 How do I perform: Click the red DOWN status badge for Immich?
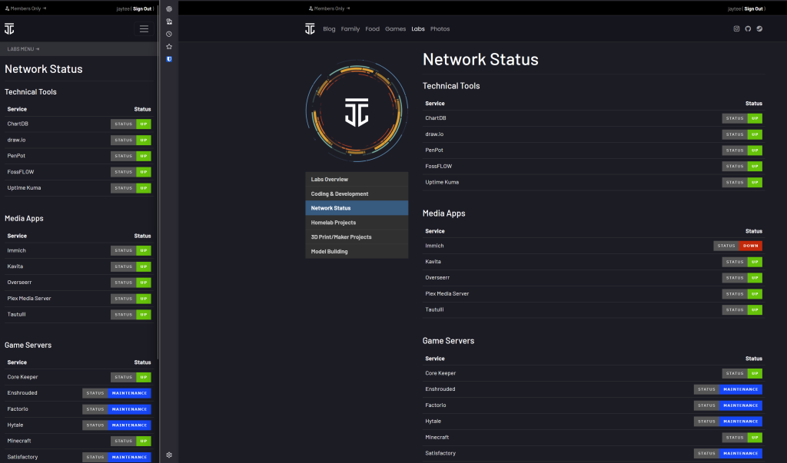click(x=750, y=246)
